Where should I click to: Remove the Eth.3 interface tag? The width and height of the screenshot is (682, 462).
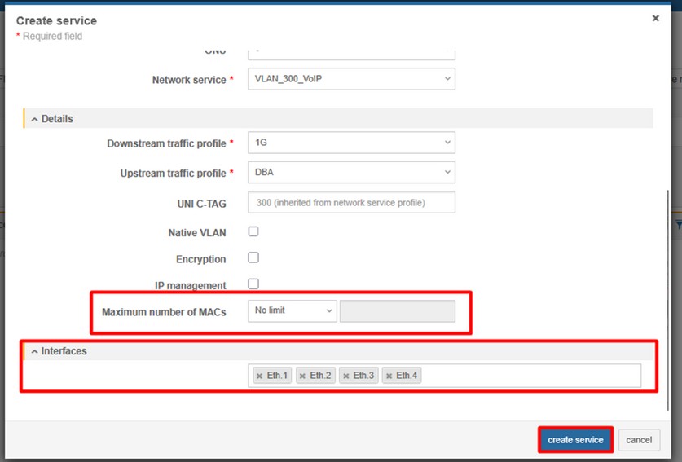pyautogui.click(x=346, y=376)
